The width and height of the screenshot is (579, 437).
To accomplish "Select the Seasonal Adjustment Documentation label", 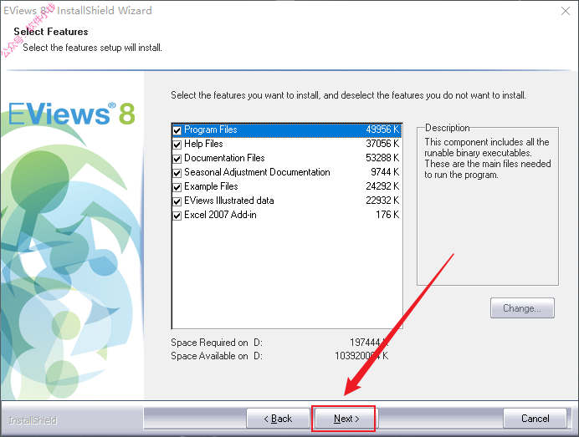I will pos(257,172).
